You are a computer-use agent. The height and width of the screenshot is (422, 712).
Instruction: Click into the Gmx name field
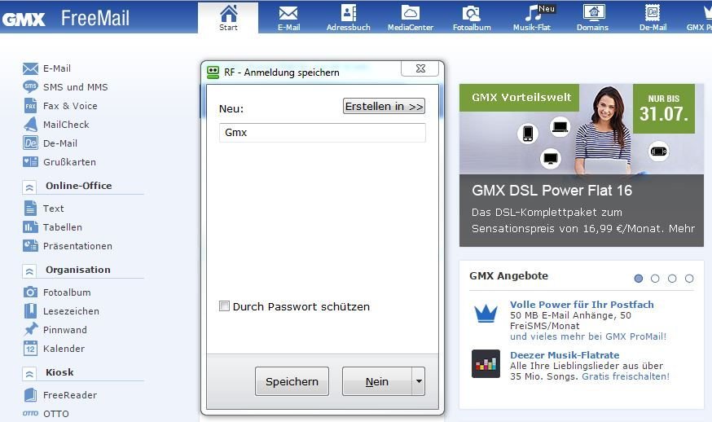tap(323, 133)
